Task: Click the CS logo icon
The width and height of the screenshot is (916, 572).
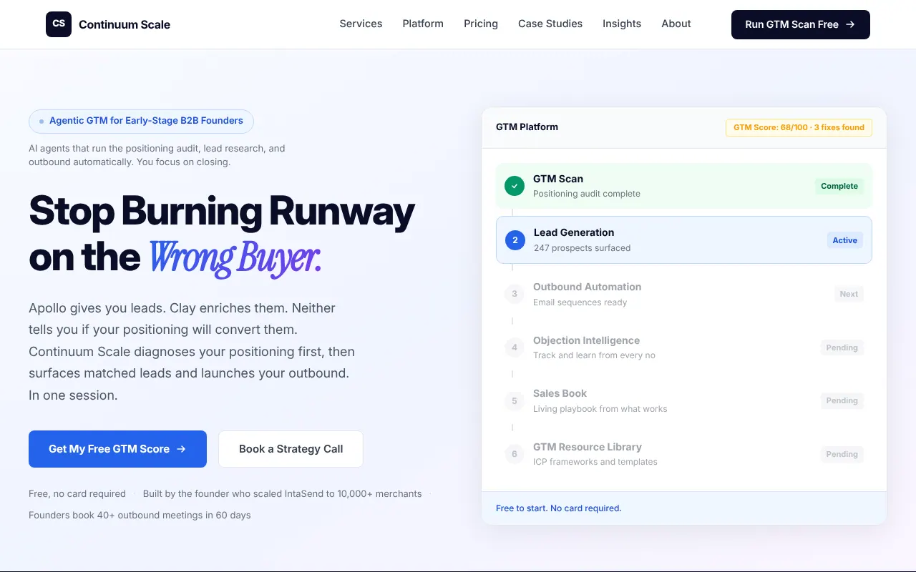Action: coord(59,24)
